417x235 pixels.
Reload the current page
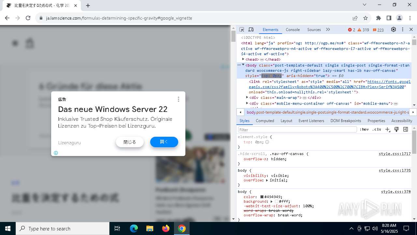tap(28, 18)
